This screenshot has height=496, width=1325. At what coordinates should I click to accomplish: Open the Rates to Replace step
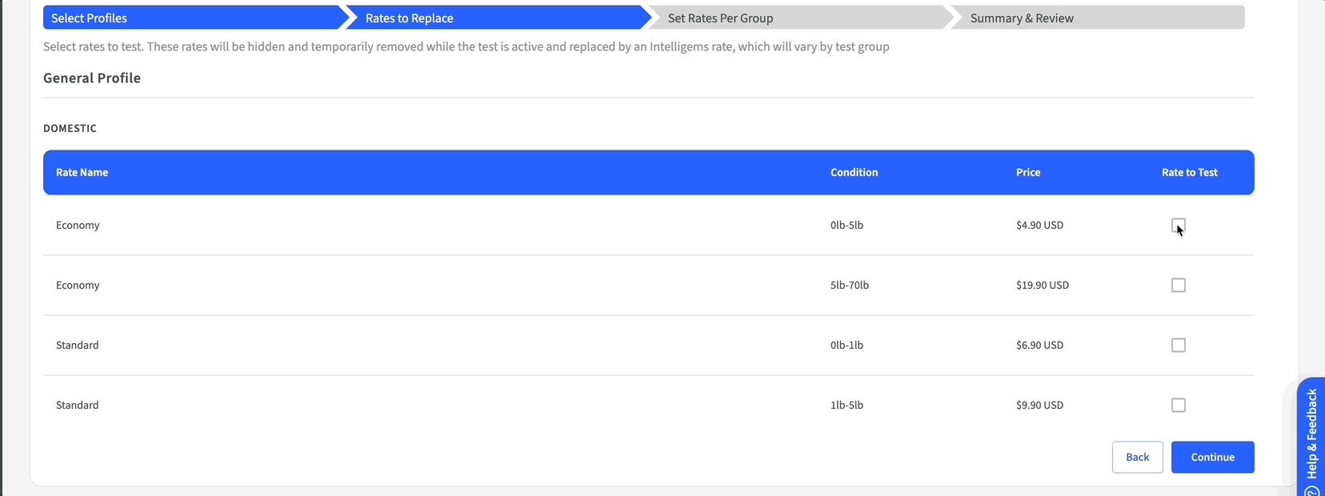pyautogui.click(x=410, y=18)
